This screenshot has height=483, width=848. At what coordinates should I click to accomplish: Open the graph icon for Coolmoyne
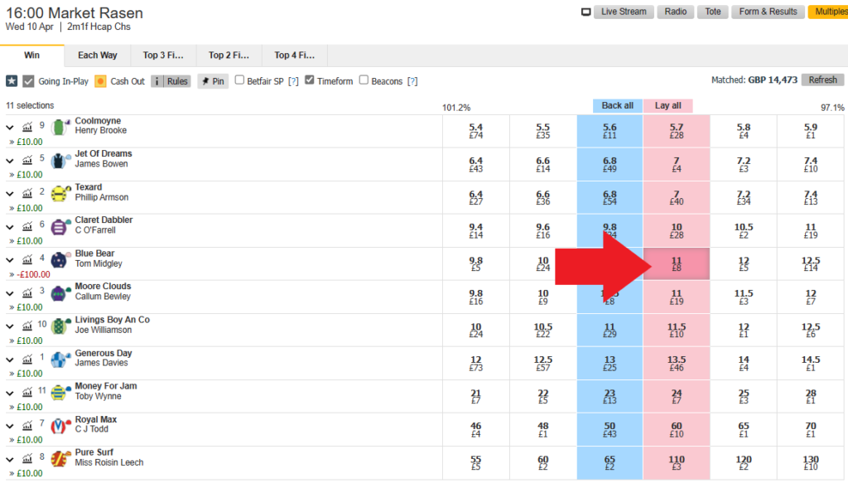(x=27, y=127)
